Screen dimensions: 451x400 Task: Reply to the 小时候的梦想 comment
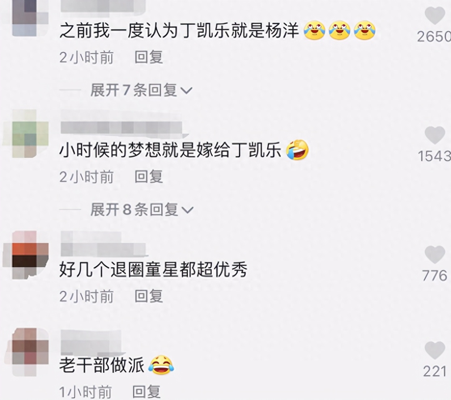click(x=149, y=177)
